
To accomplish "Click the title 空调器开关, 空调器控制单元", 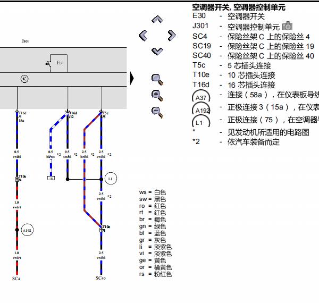I will (239, 7).
